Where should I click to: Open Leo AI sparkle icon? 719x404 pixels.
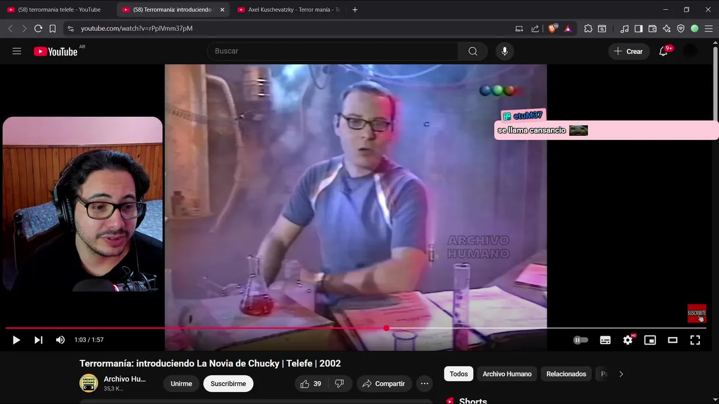(x=667, y=29)
